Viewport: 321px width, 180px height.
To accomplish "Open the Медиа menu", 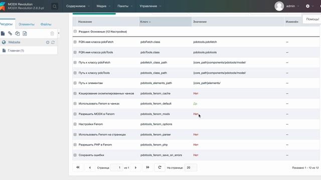I will coord(103,6).
